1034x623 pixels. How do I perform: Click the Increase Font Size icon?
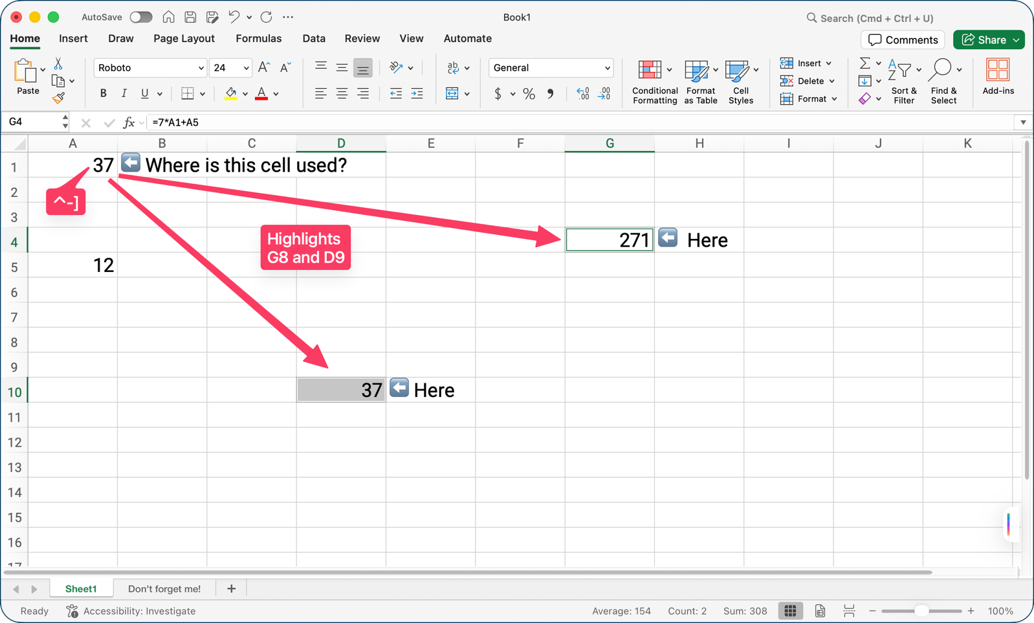264,67
